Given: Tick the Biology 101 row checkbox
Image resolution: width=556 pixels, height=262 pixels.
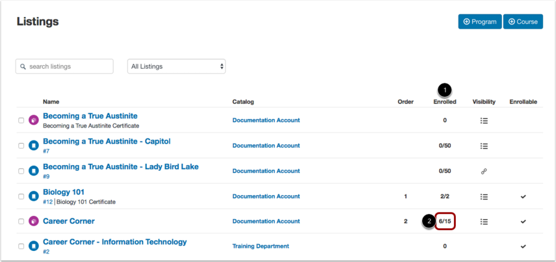Looking at the screenshot, I should click(x=21, y=196).
